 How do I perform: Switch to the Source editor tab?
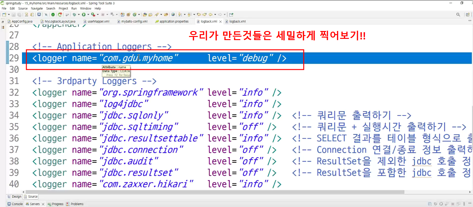(31, 197)
